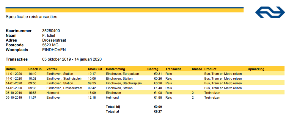The height and width of the screenshot is (117, 297).
Task: Select the Totaal bij value €0,00
Action: [158, 107]
